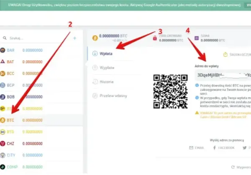251x175 pixels.
Task: Click the first blue info icon
Action: pos(197,85)
